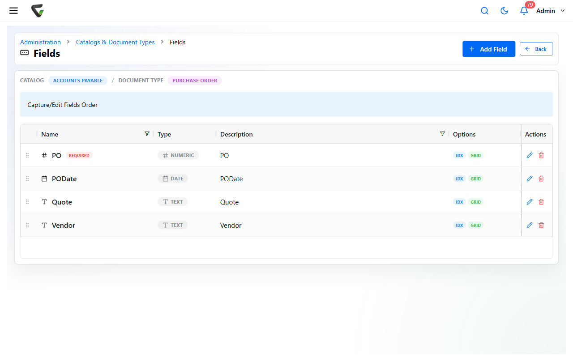Go to Administration breadcrumb
This screenshot has height=358, width=573.
point(40,42)
